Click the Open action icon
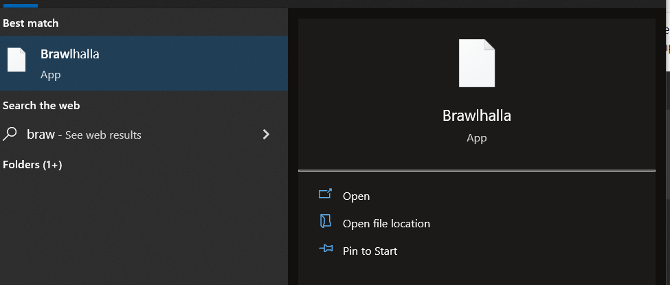Viewport: 670px width, 285px height. (x=325, y=194)
